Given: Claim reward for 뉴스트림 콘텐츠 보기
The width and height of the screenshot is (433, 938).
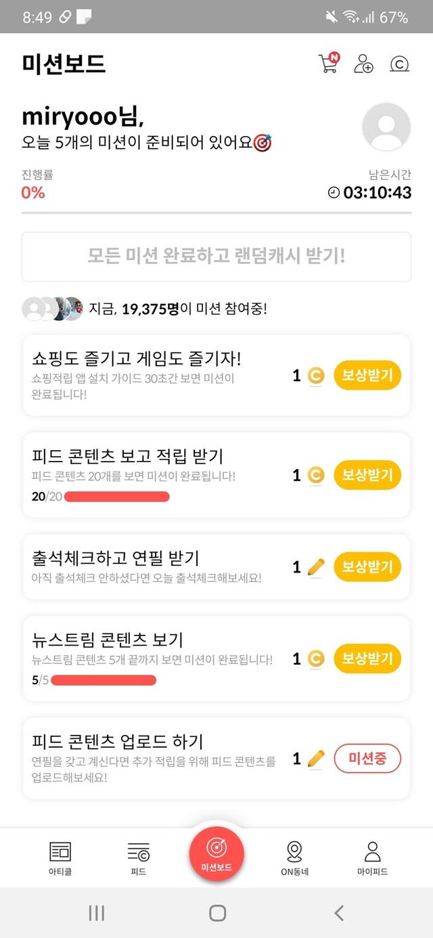Looking at the screenshot, I should click(367, 658).
